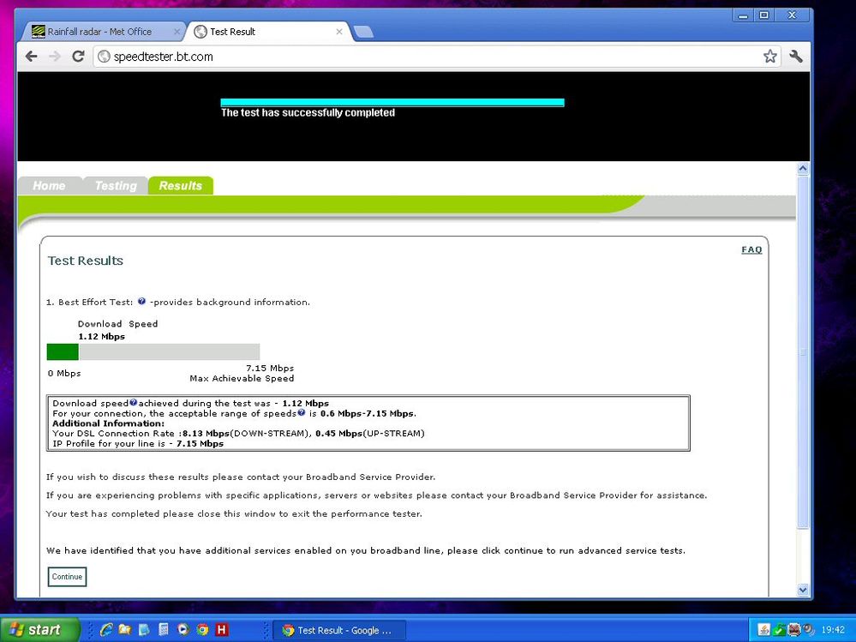Image resolution: width=856 pixels, height=642 pixels.
Task: Click the third quick launch icon after the folder
Action: tap(144, 629)
